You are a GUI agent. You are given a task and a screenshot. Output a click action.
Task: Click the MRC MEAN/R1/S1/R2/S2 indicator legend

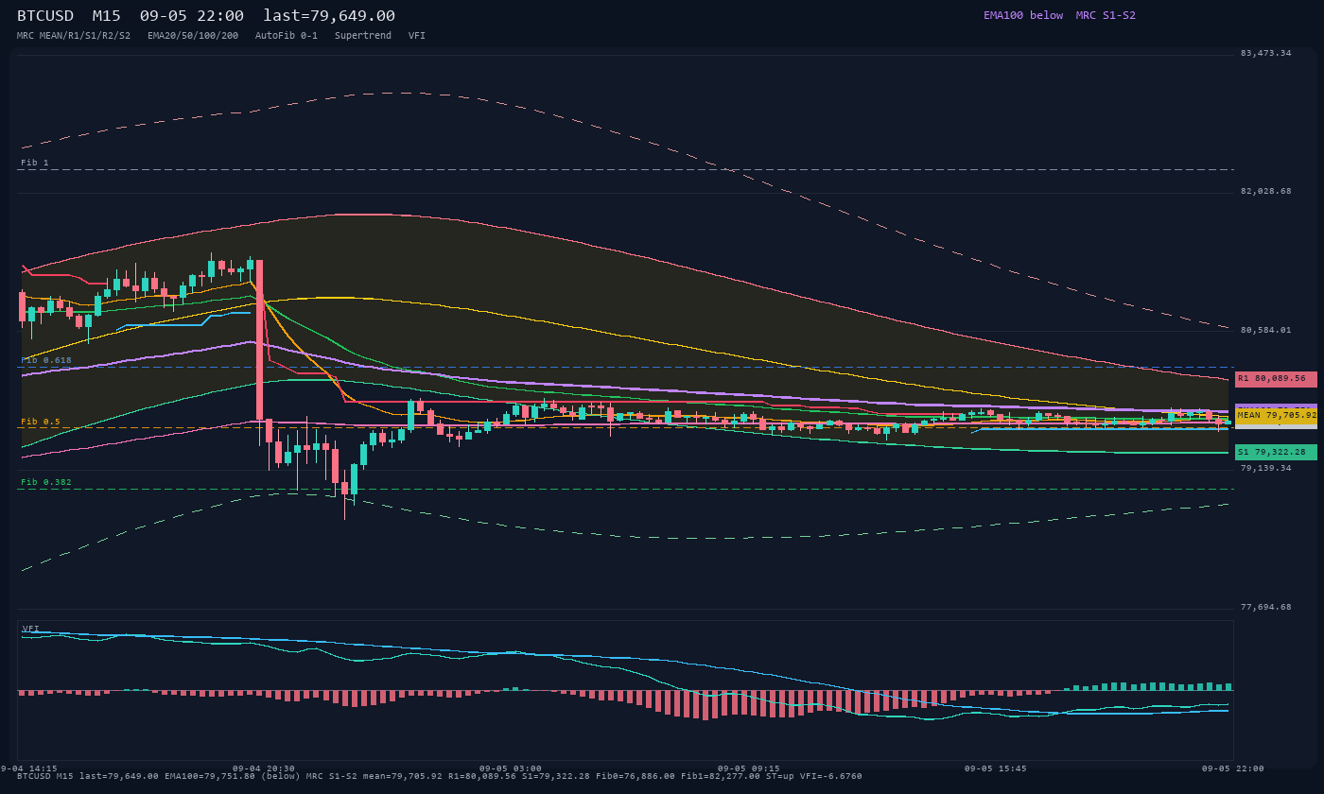point(74,36)
